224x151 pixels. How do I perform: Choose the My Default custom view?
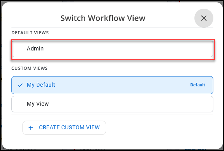[x=112, y=85]
